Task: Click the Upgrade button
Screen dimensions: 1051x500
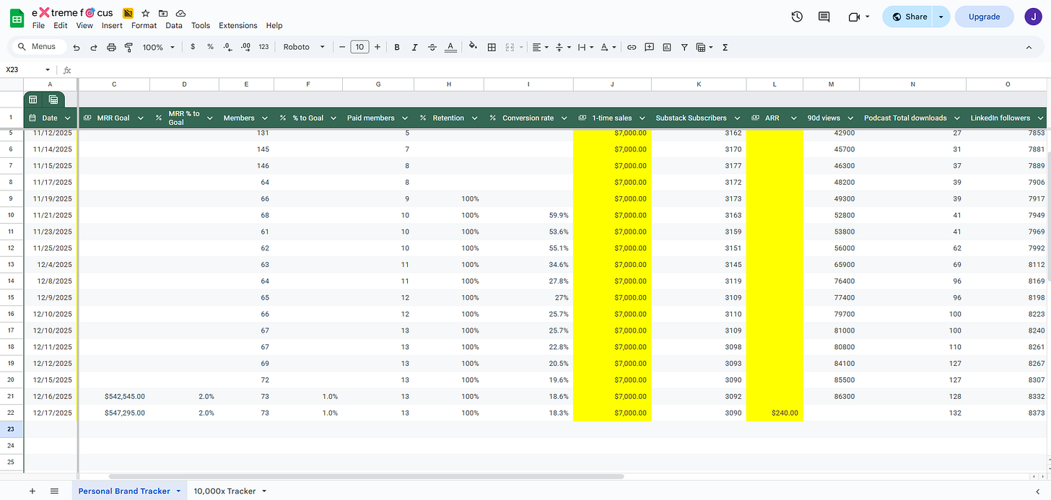Action: (x=984, y=17)
